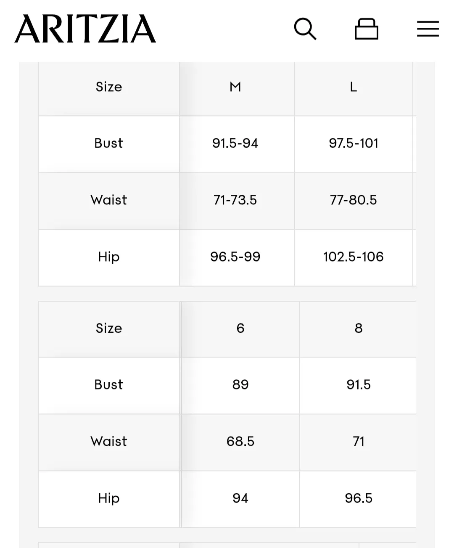Open the shopping bag icon
Image resolution: width=454 pixels, height=548 pixels.
[x=366, y=29]
